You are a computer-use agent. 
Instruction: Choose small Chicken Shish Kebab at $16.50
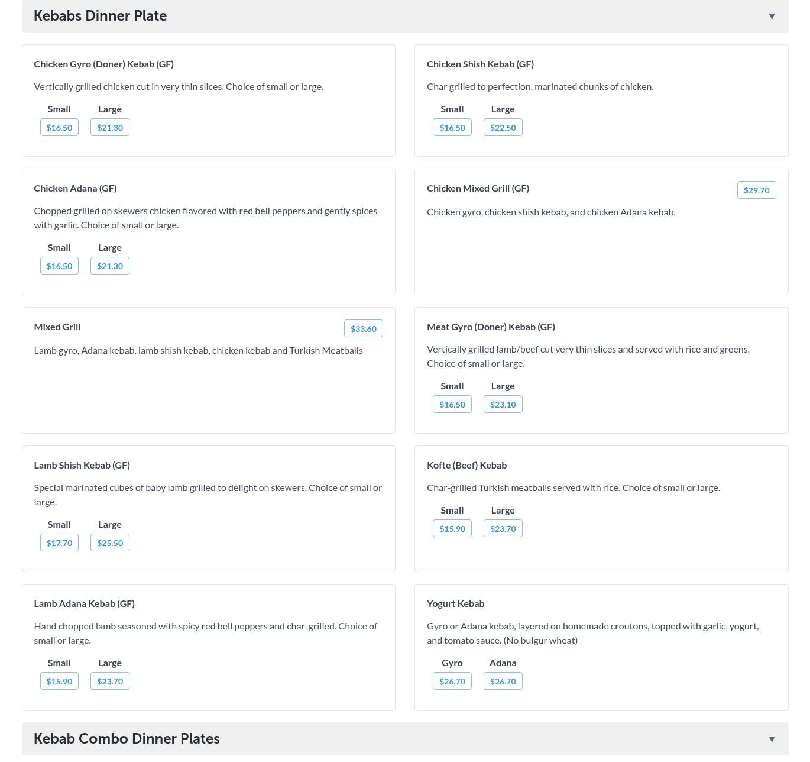(452, 128)
